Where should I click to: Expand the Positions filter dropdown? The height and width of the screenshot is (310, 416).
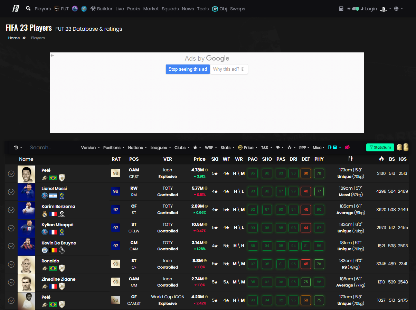point(114,148)
